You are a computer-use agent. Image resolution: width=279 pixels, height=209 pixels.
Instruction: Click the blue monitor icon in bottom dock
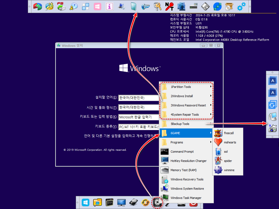point(121,202)
